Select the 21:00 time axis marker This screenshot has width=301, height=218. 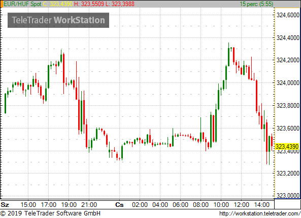(89, 205)
